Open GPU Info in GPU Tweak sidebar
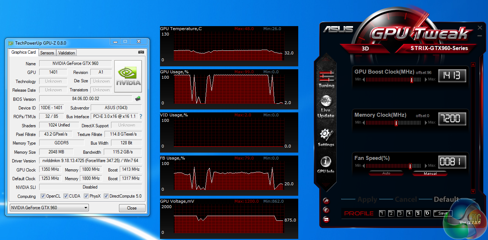Image resolution: width=488 pixels, height=240 pixels. tap(326, 165)
